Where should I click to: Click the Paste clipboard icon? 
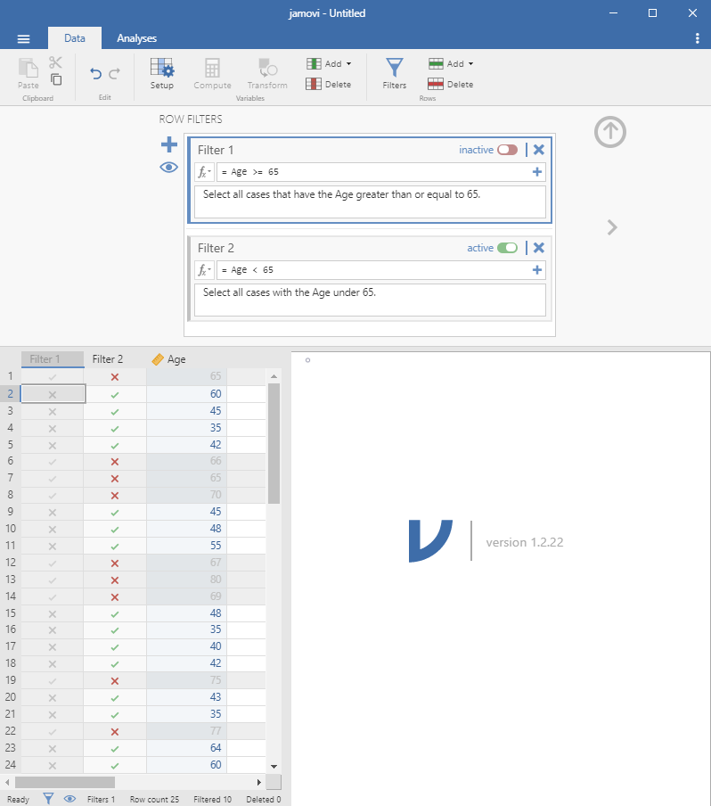point(29,73)
